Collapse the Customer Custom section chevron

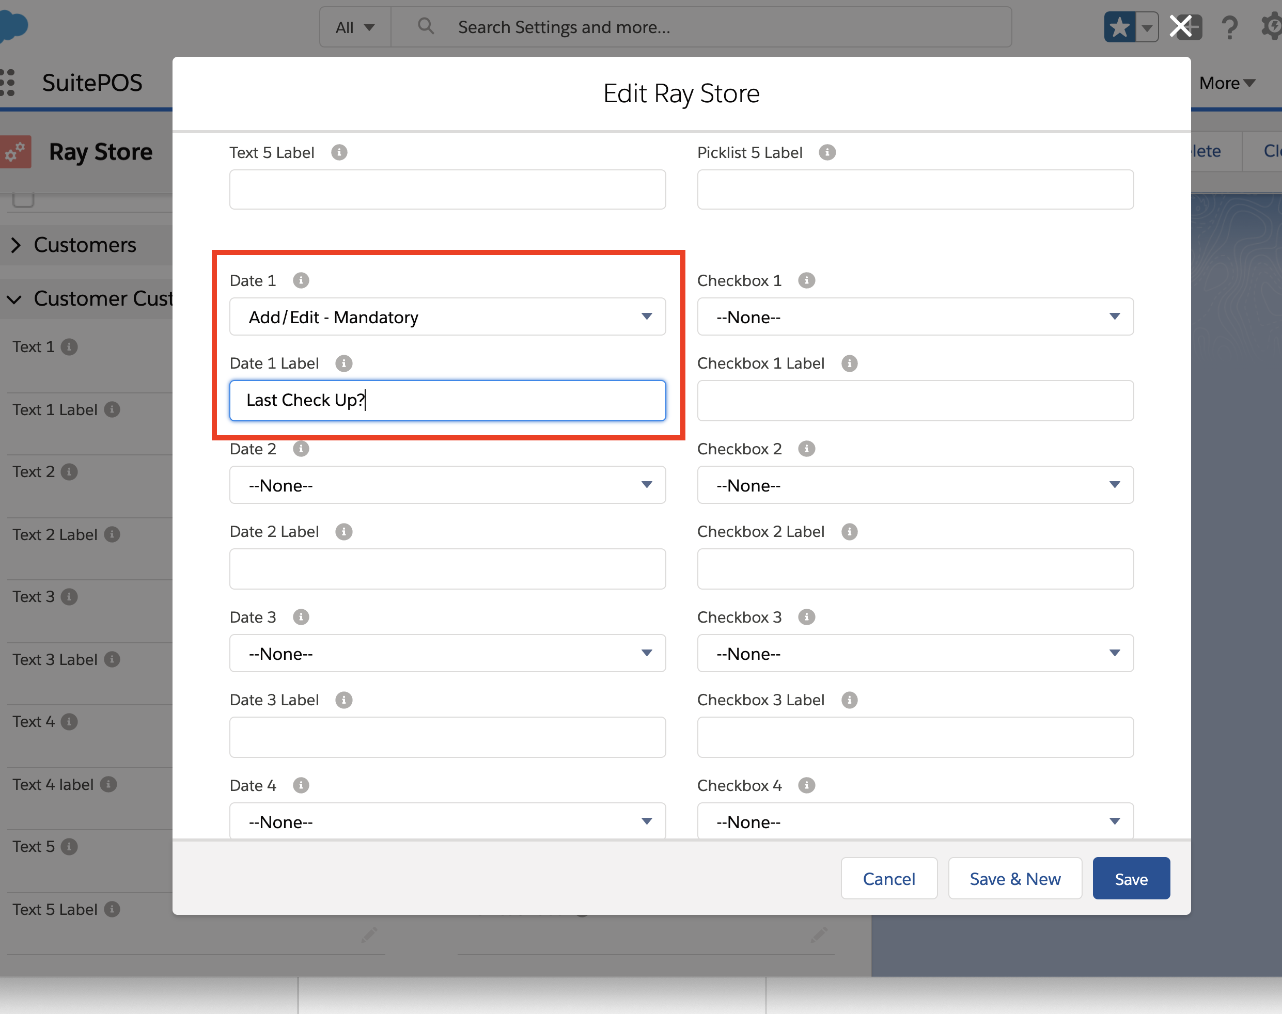tap(15, 298)
